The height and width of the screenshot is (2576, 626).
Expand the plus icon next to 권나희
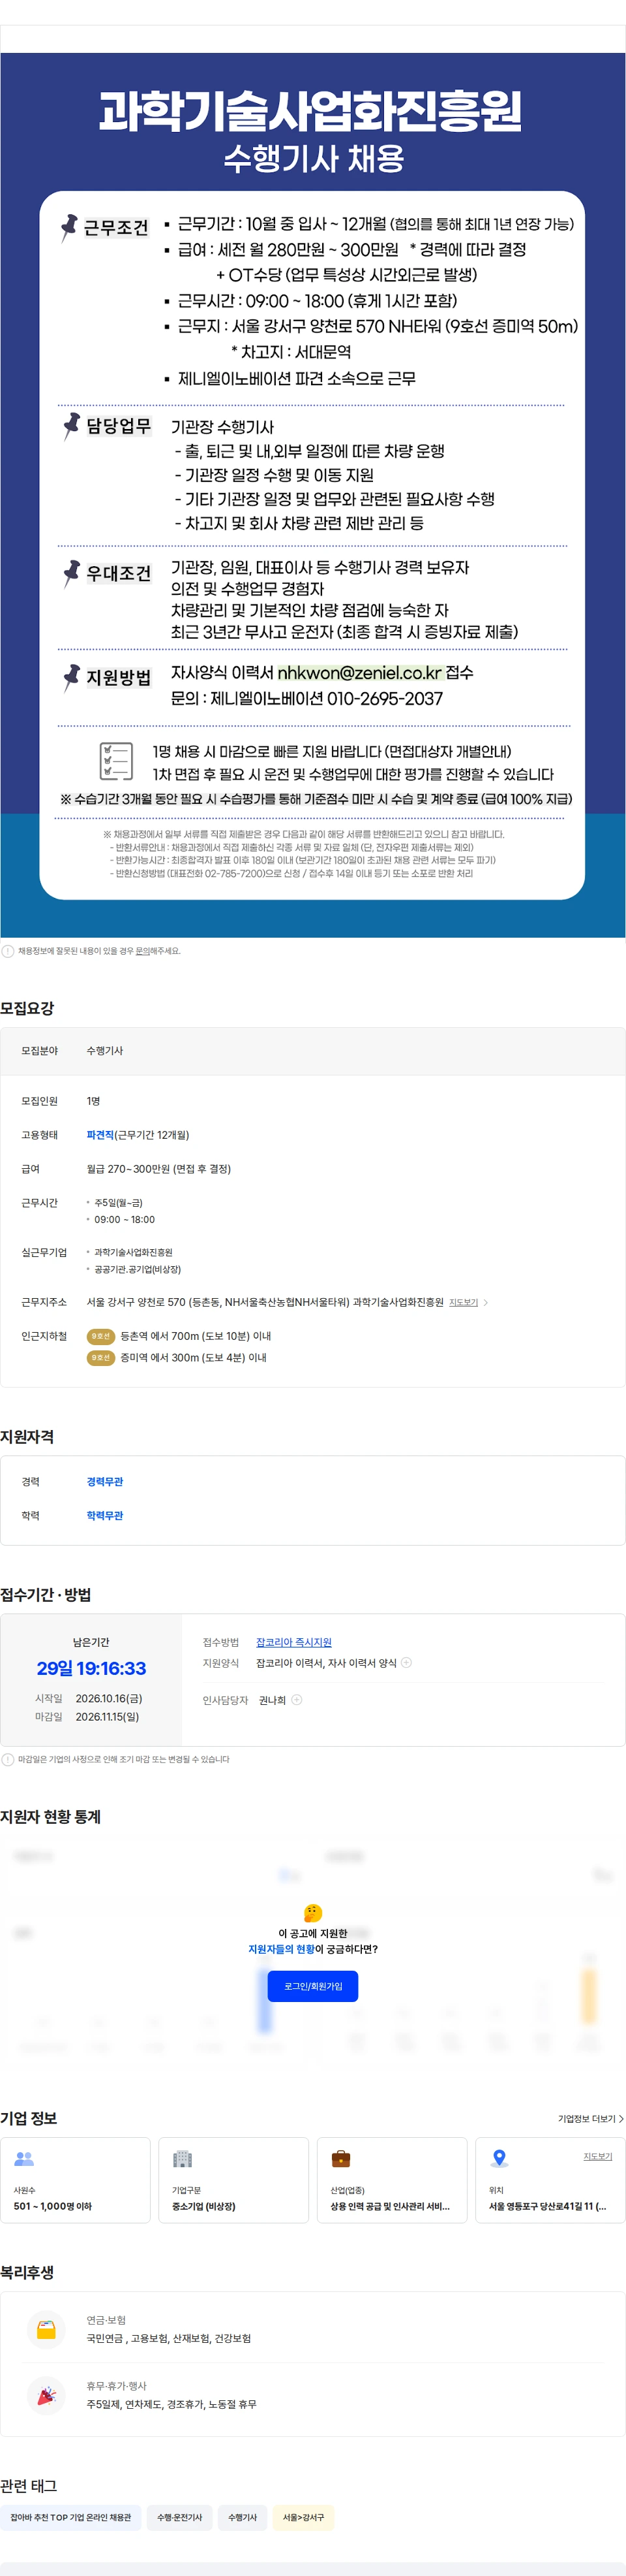[297, 1700]
